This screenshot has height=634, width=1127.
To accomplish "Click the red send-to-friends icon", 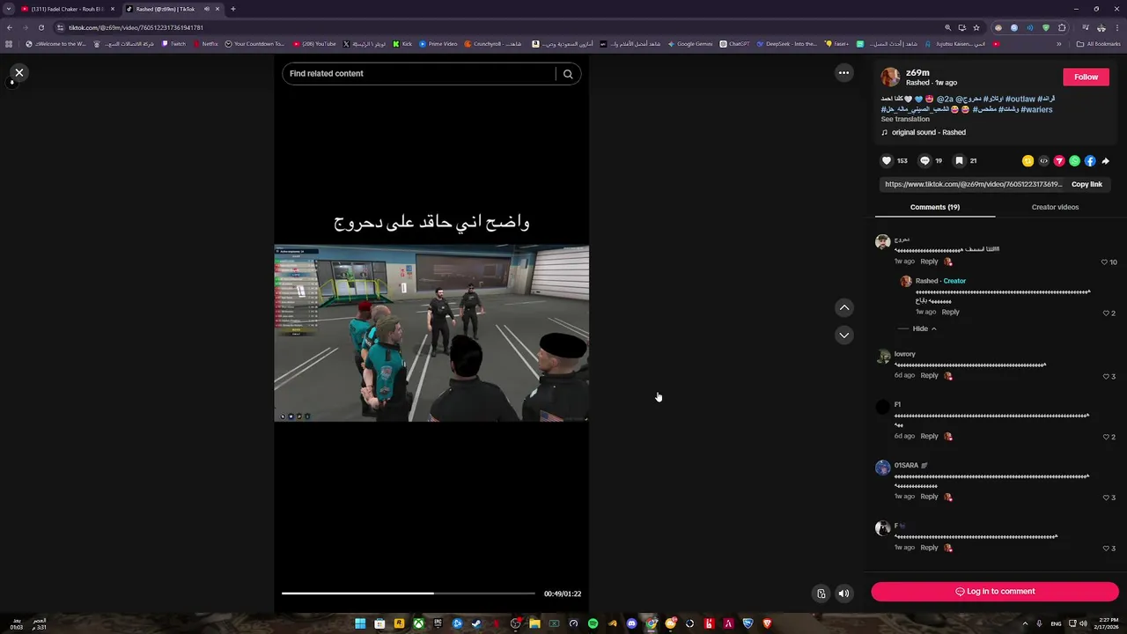I will point(1059,161).
